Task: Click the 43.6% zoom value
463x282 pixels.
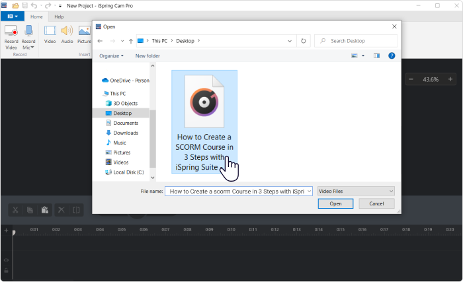Action: tap(431, 79)
